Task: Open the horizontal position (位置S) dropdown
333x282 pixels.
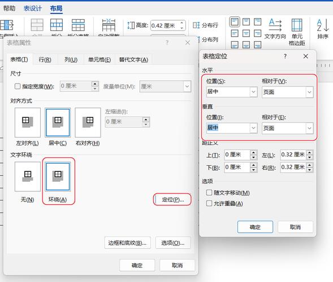Action: 232,92
